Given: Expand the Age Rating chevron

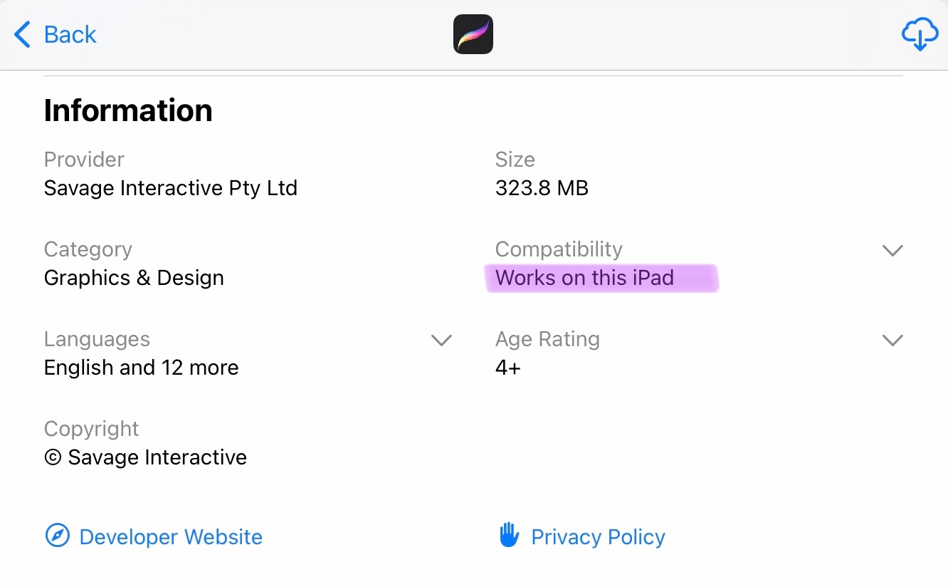Looking at the screenshot, I should click(892, 340).
